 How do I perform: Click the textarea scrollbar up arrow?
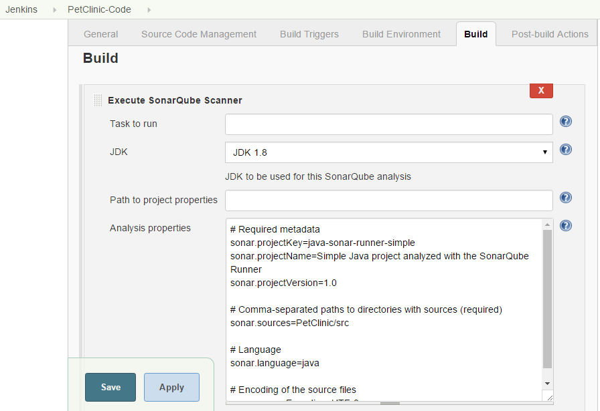tap(547, 225)
